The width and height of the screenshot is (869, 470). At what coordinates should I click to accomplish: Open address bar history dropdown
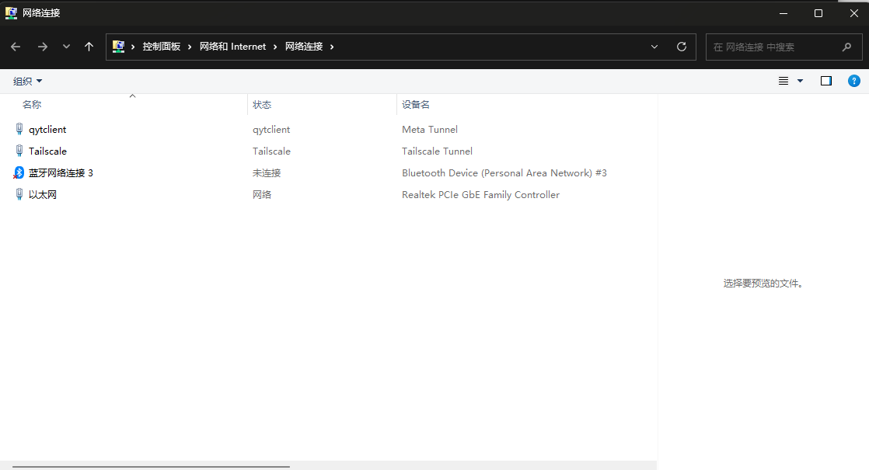coord(654,47)
